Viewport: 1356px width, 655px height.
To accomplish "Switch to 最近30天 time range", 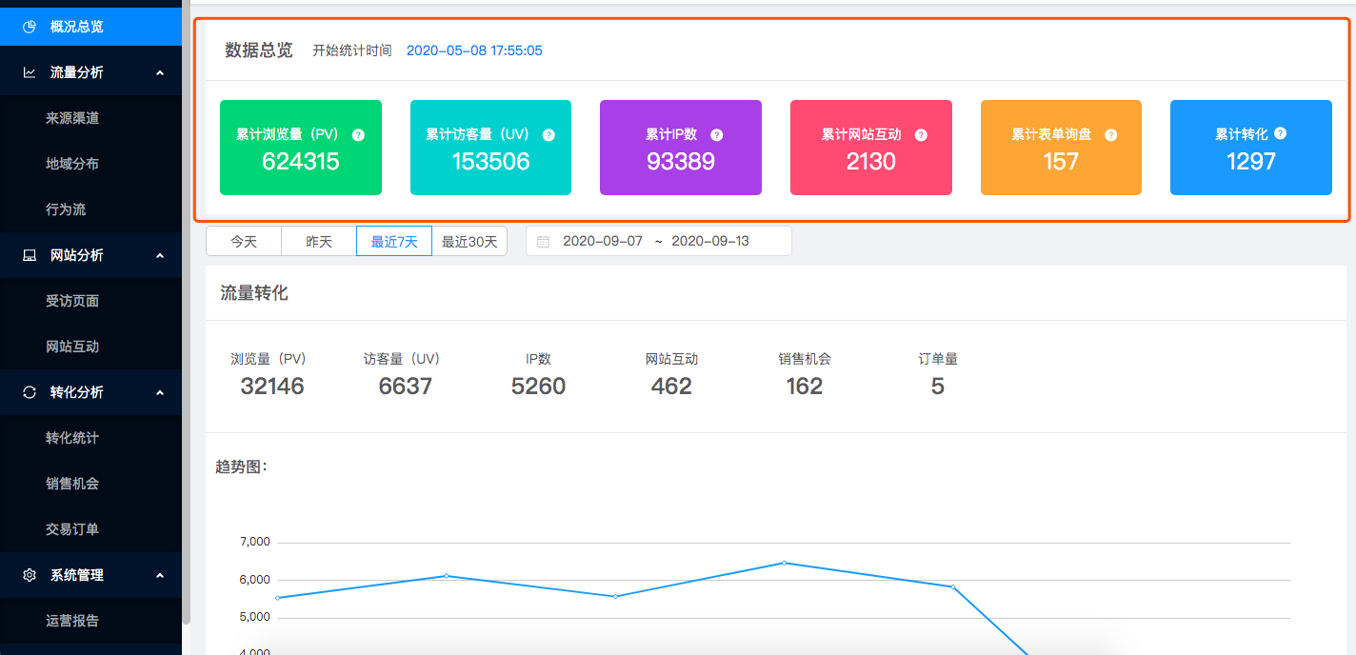I will pyautogui.click(x=469, y=242).
